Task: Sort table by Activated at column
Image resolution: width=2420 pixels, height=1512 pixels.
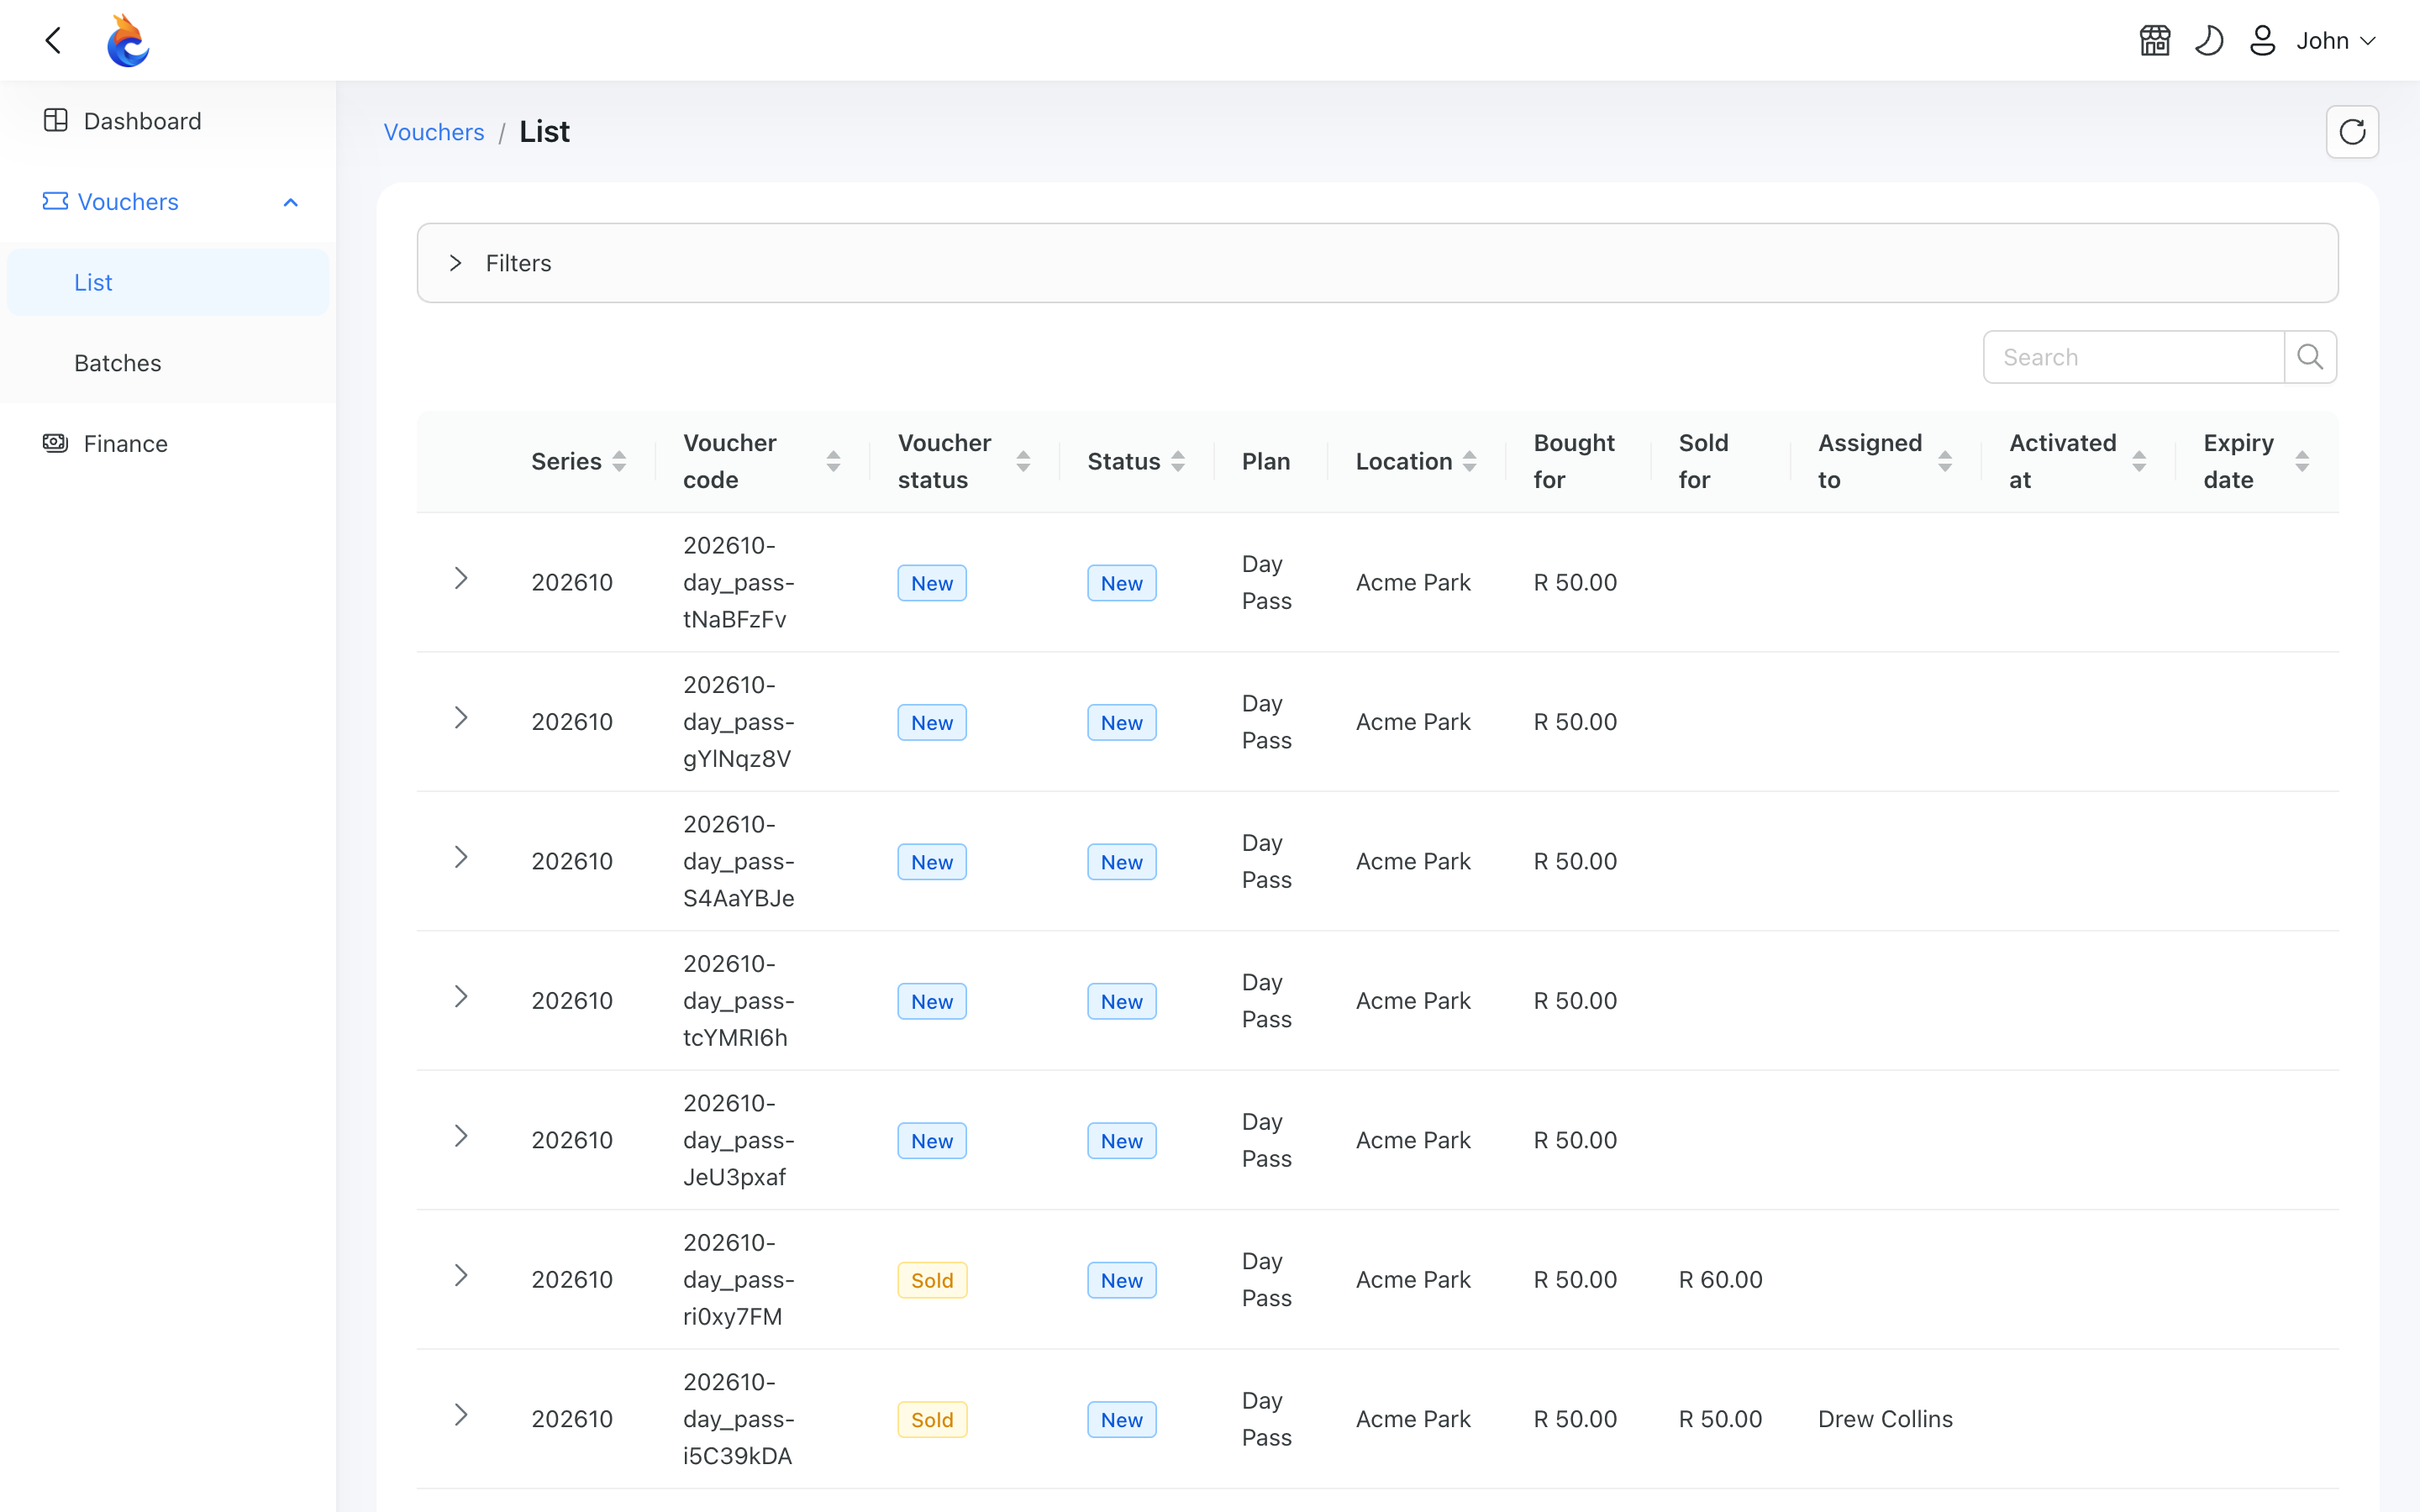Action: click(x=2078, y=461)
